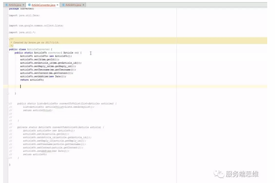
Task: Click the 'new ArticleVo()' line
Action: pyautogui.click(x=46, y=56)
